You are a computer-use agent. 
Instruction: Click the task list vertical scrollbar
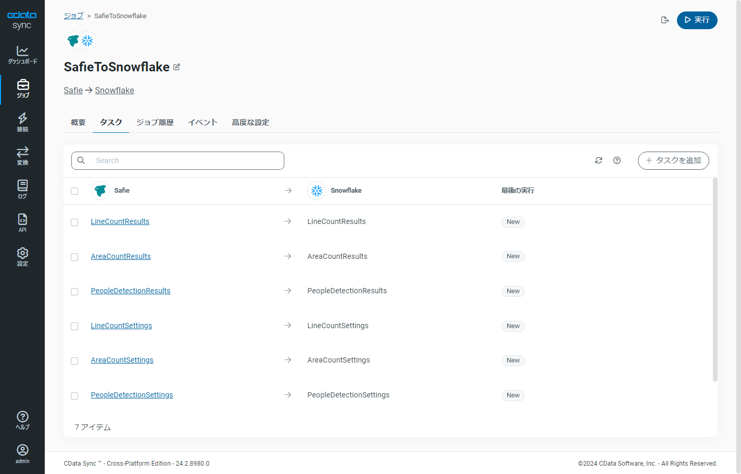(715, 280)
